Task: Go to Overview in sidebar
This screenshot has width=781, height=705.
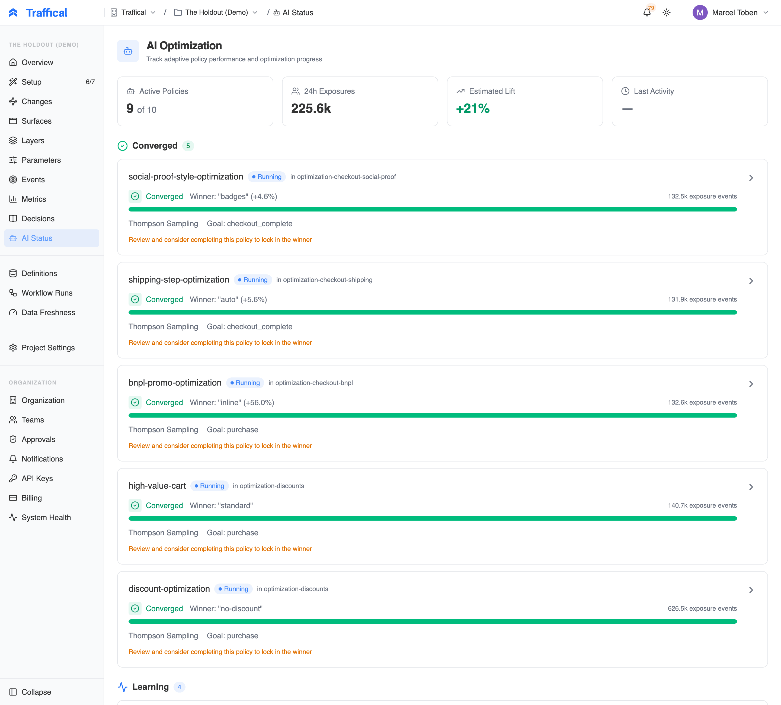Action: click(52, 62)
